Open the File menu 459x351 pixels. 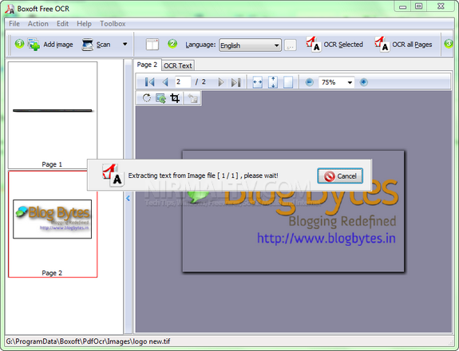click(14, 24)
